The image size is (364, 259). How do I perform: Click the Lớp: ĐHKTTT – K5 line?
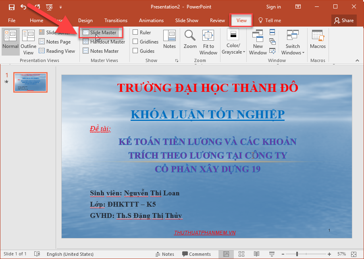point(123,204)
